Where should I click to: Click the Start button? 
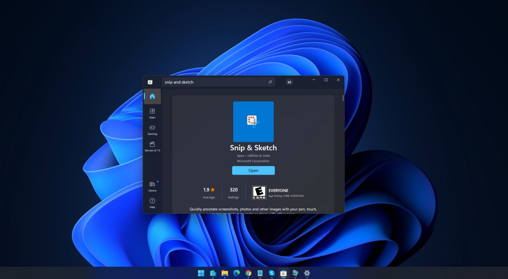(201, 273)
